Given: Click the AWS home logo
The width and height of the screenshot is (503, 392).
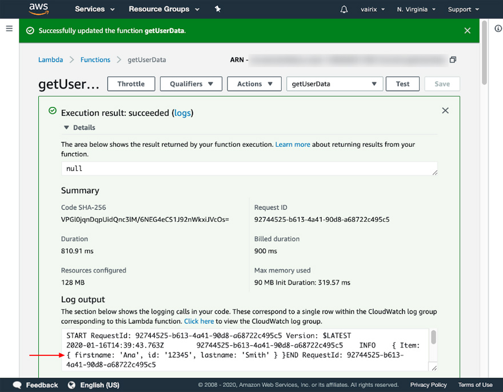Looking at the screenshot, I should pyautogui.click(x=38, y=9).
